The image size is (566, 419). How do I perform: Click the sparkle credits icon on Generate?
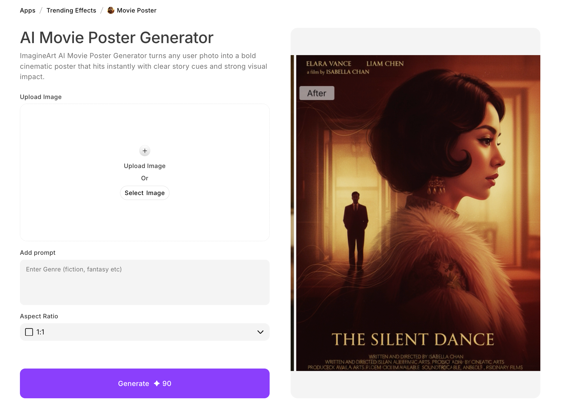click(157, 384)
